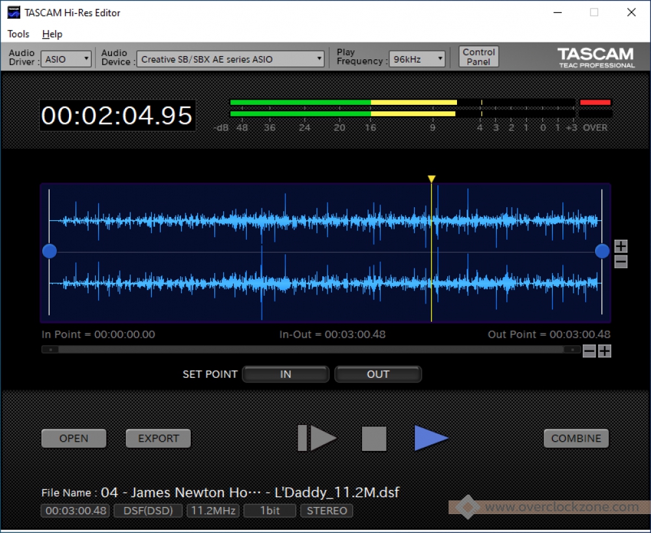Click the play button
Image resolution: width=651 pixels, height=533 pixels.
[x=430, y=438]
